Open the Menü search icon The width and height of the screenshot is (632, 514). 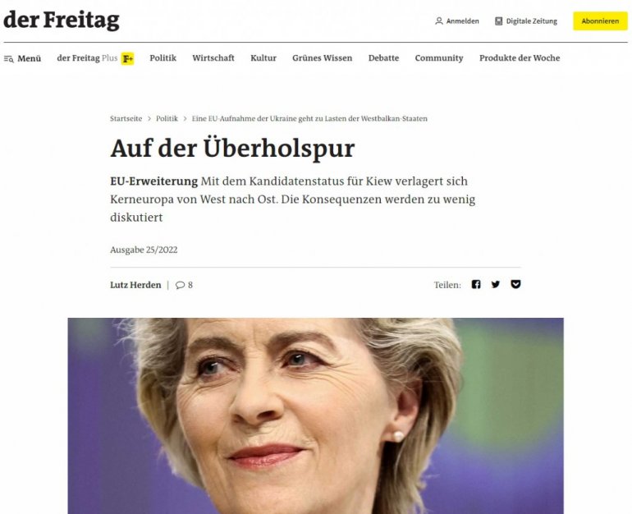click(x=9, y=59)
